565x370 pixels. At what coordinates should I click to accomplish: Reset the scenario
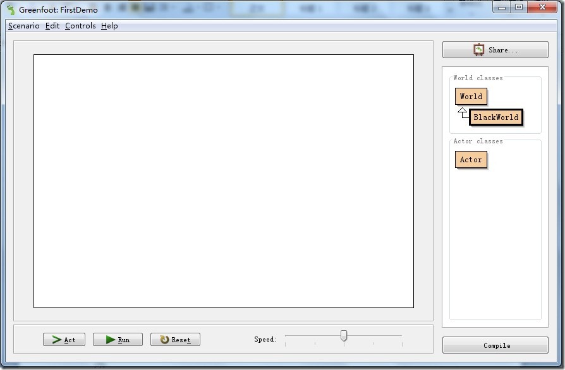(175, 340)
